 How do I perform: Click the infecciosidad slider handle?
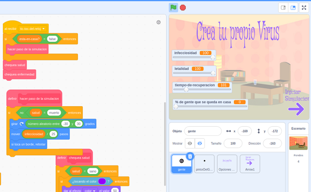click(213, 57)
